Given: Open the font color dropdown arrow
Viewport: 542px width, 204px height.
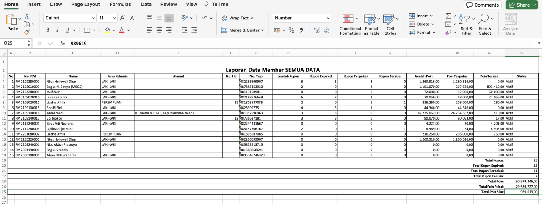Looking at the screenshot, I should click(x=128, y=30).
